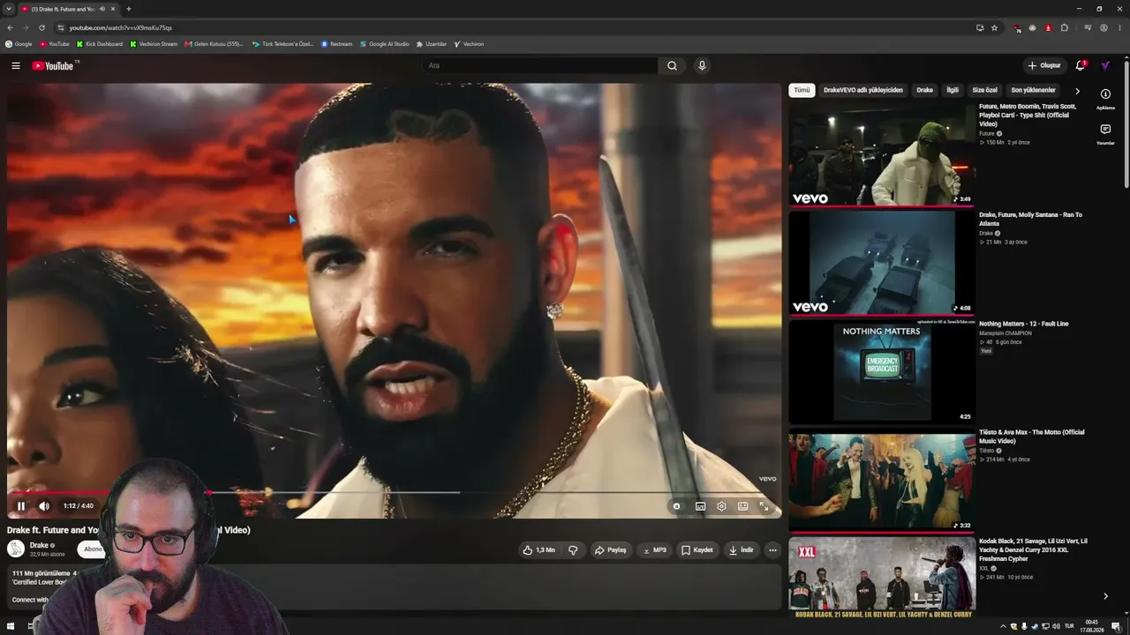
Task: Click the browser address bar URL
Action: 121,27
